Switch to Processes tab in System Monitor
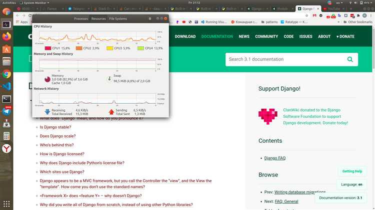 coord(81,18)
